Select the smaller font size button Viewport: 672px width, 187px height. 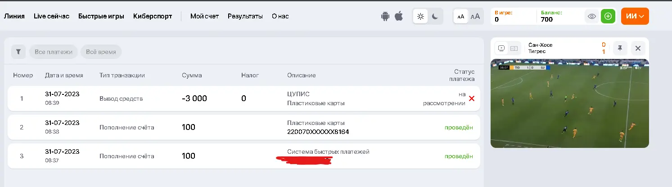(x=461, y=16)
